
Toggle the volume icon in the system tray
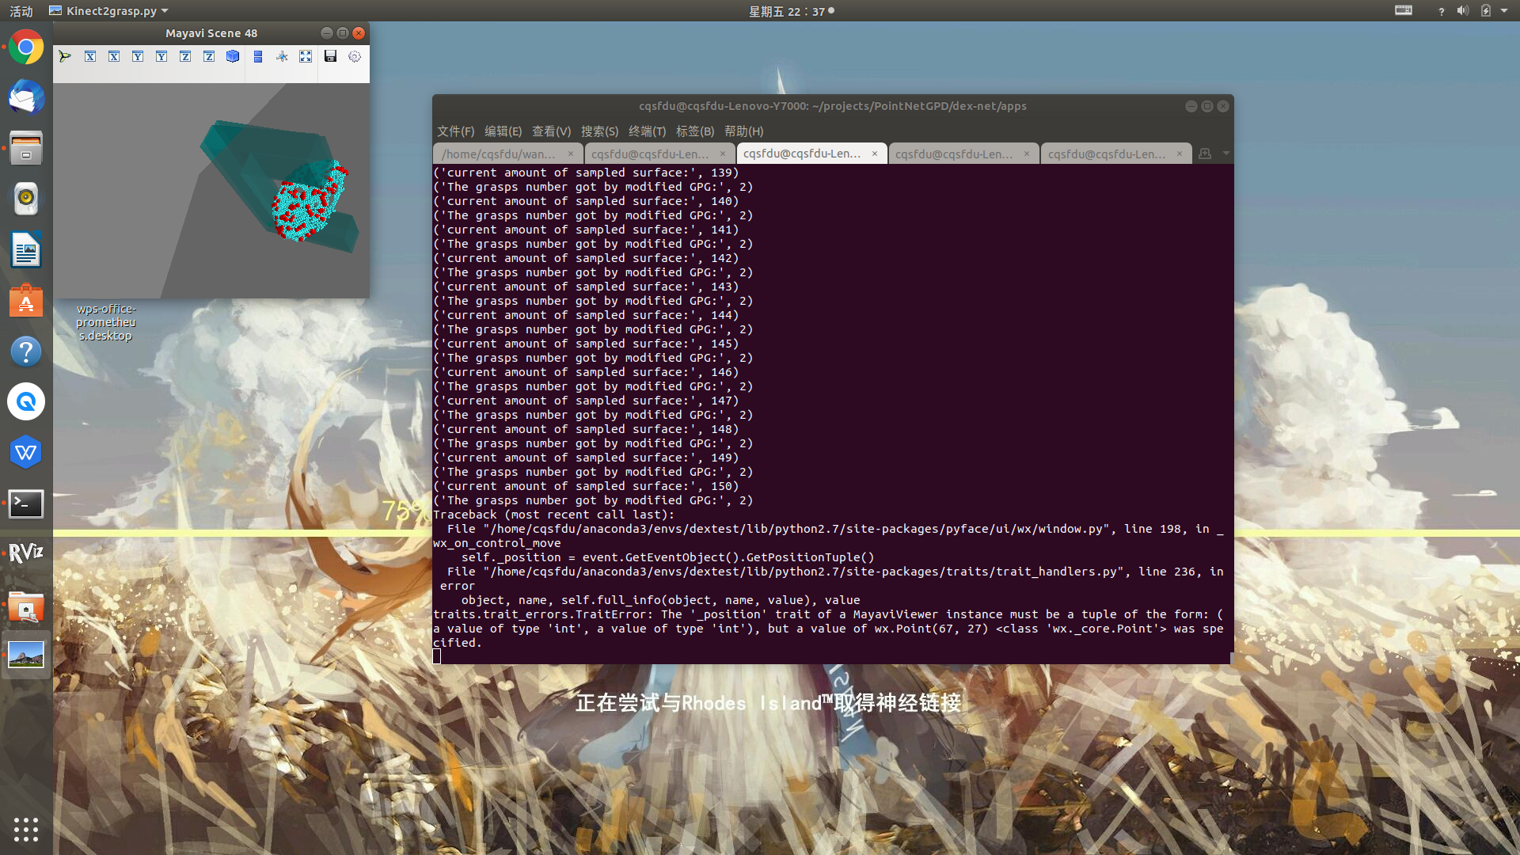tap(1461, 11)
